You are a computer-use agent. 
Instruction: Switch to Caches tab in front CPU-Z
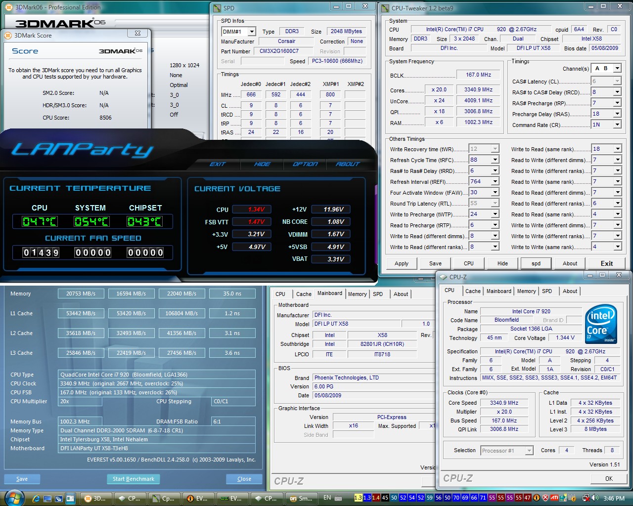click(x=473, y=291)
